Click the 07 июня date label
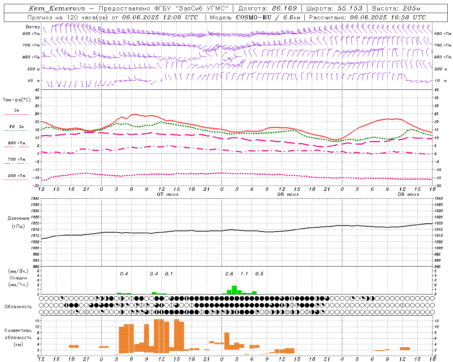453x362 pixels. pos(168,194)
